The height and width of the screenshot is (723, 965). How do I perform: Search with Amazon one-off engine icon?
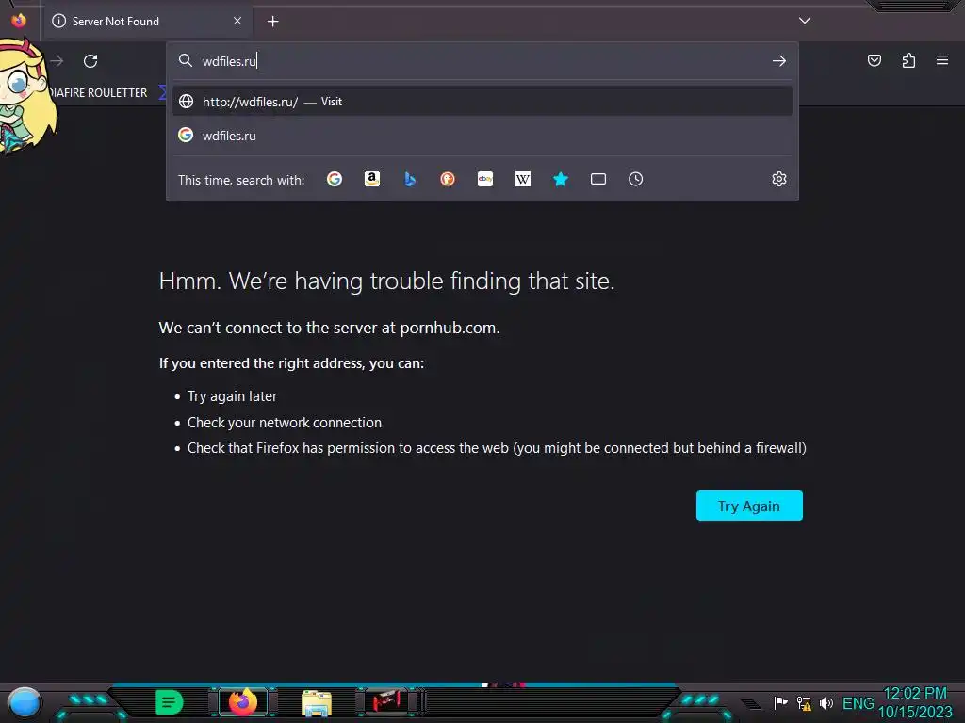tap(371, 179)
